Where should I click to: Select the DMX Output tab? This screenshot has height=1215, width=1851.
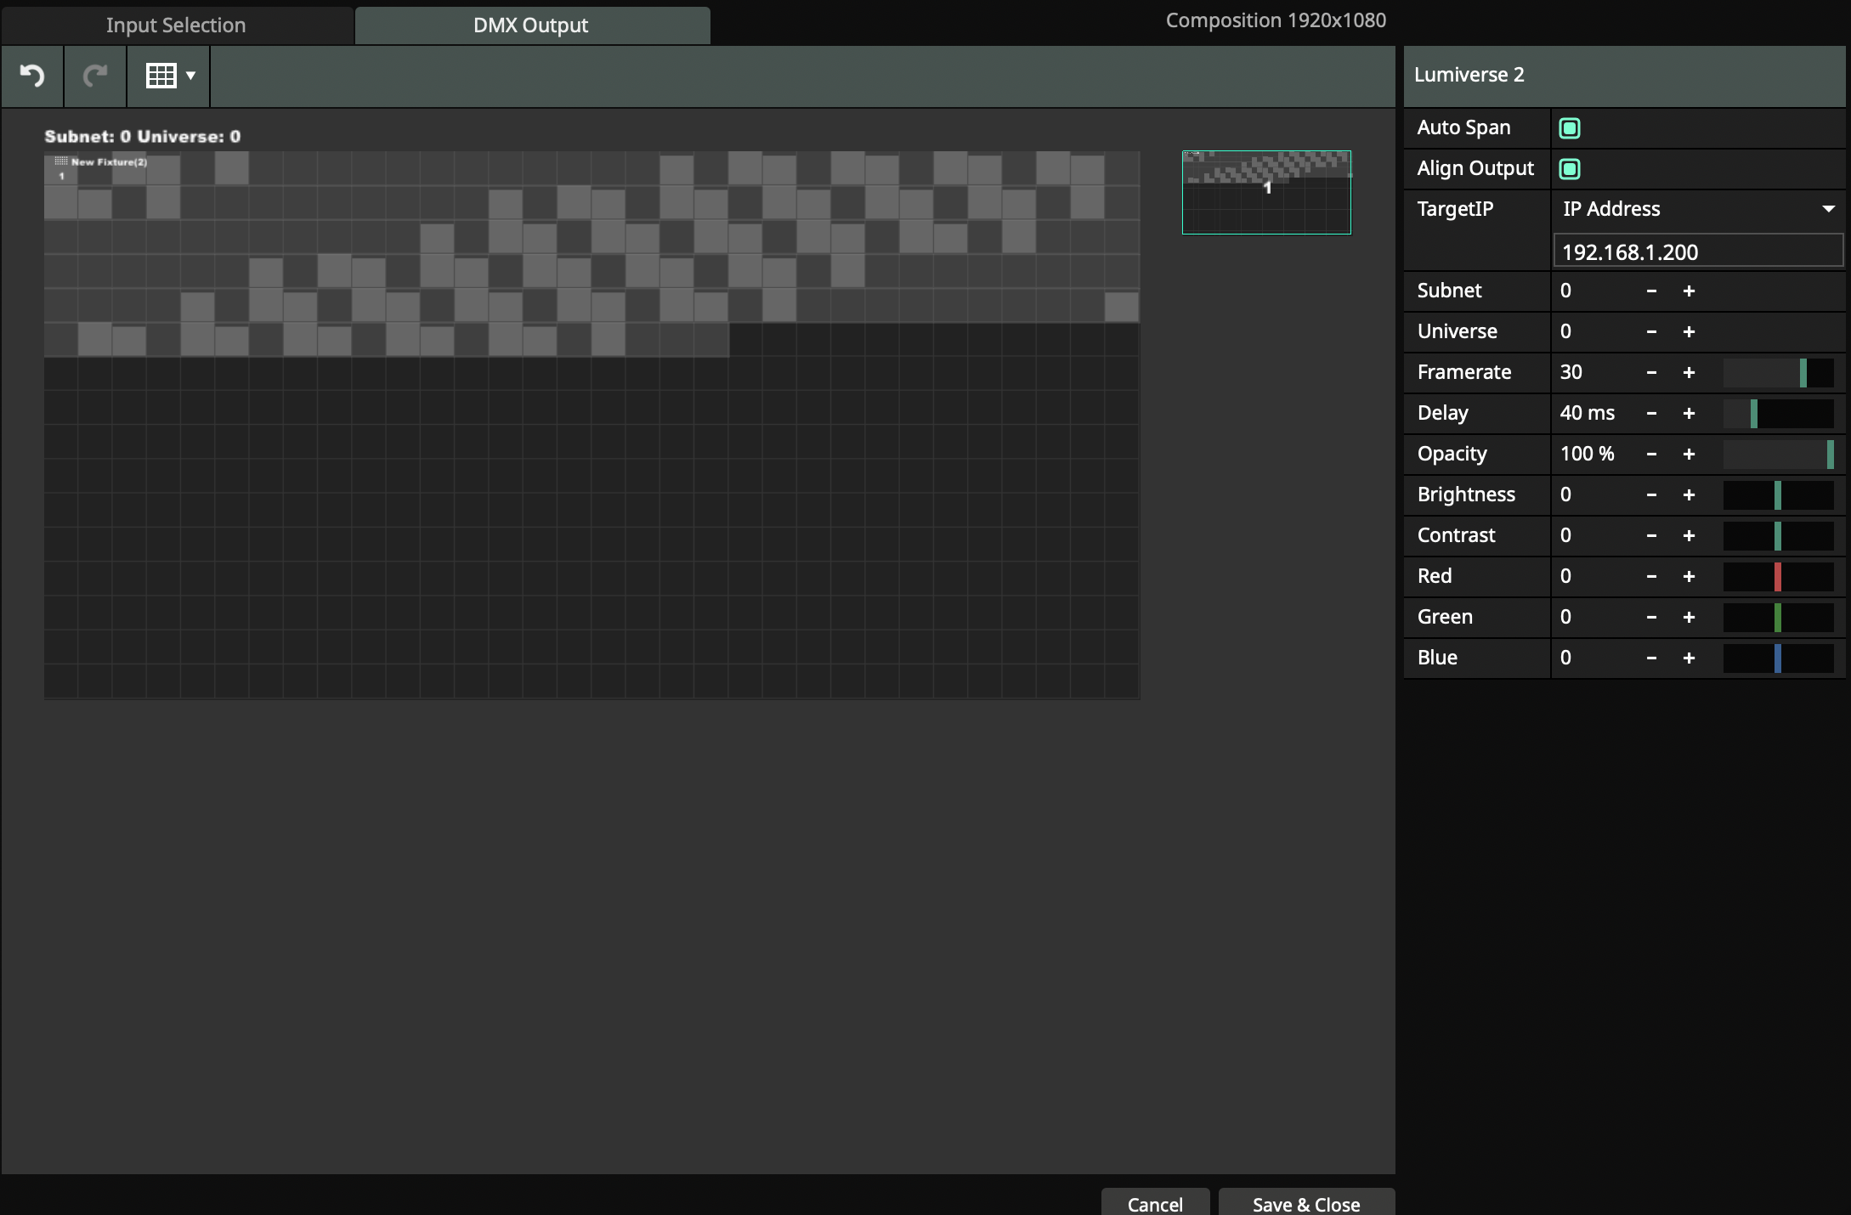click(531, 25)
